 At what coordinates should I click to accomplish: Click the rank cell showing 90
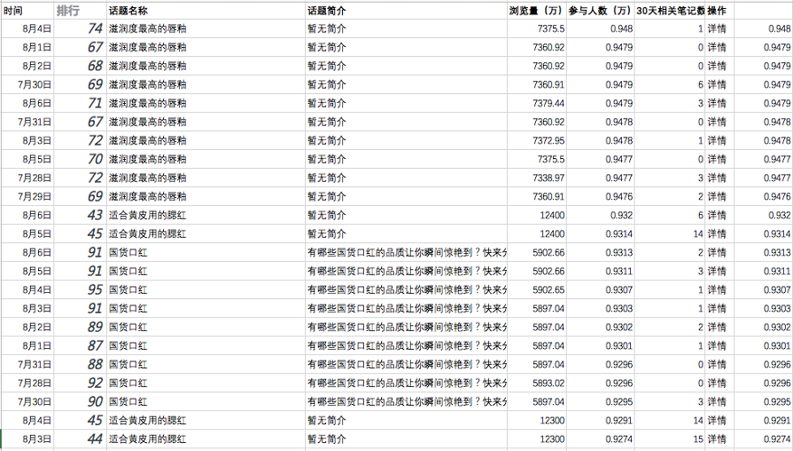coord(80,402)
